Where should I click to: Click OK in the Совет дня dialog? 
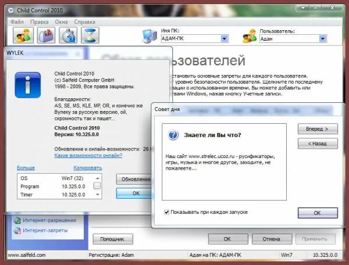tap(318, 213)
